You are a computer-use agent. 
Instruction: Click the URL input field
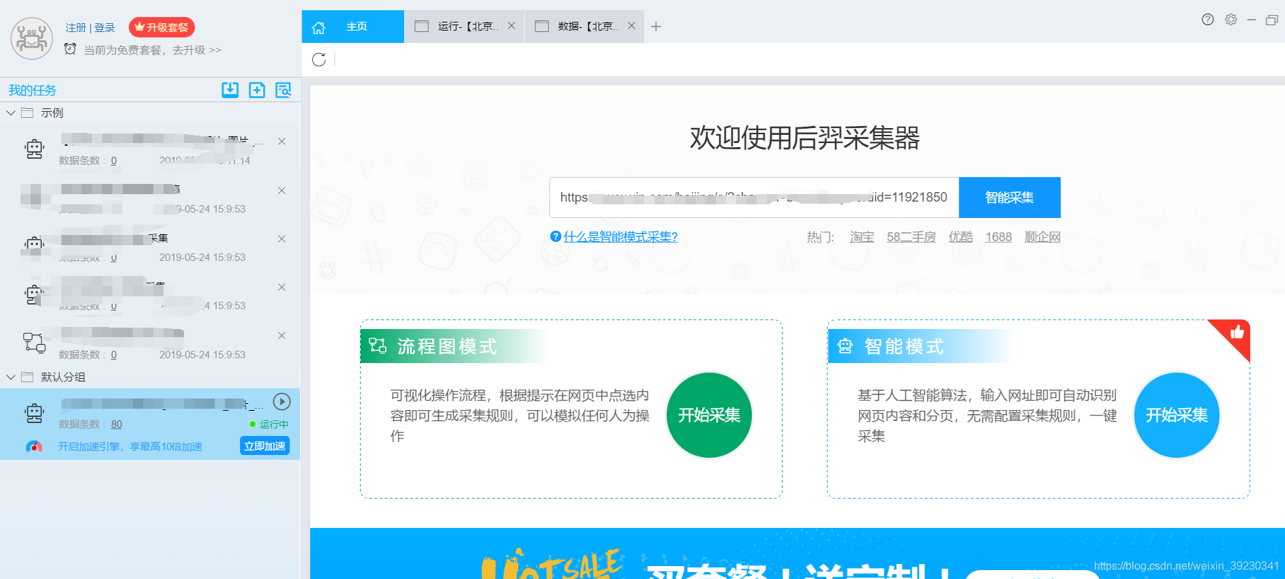point(754,198)
